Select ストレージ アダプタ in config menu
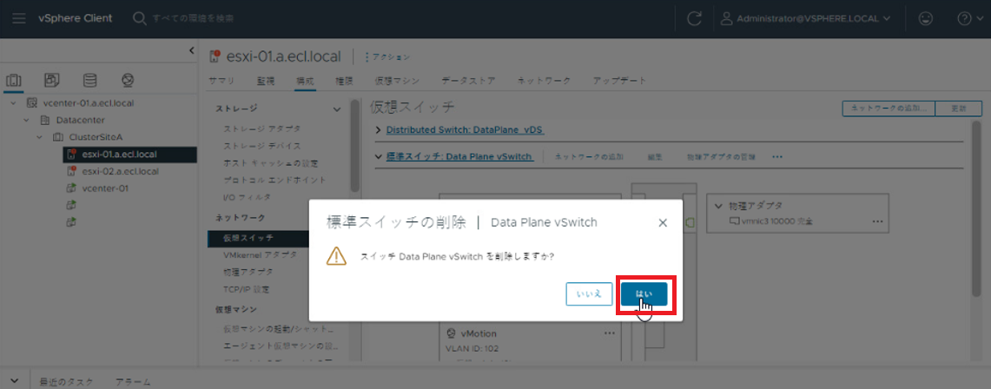Viewport: 991px width, 389px height. point(262,129)
